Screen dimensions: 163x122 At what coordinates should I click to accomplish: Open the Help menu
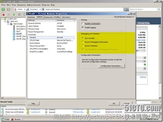(53, 5)
